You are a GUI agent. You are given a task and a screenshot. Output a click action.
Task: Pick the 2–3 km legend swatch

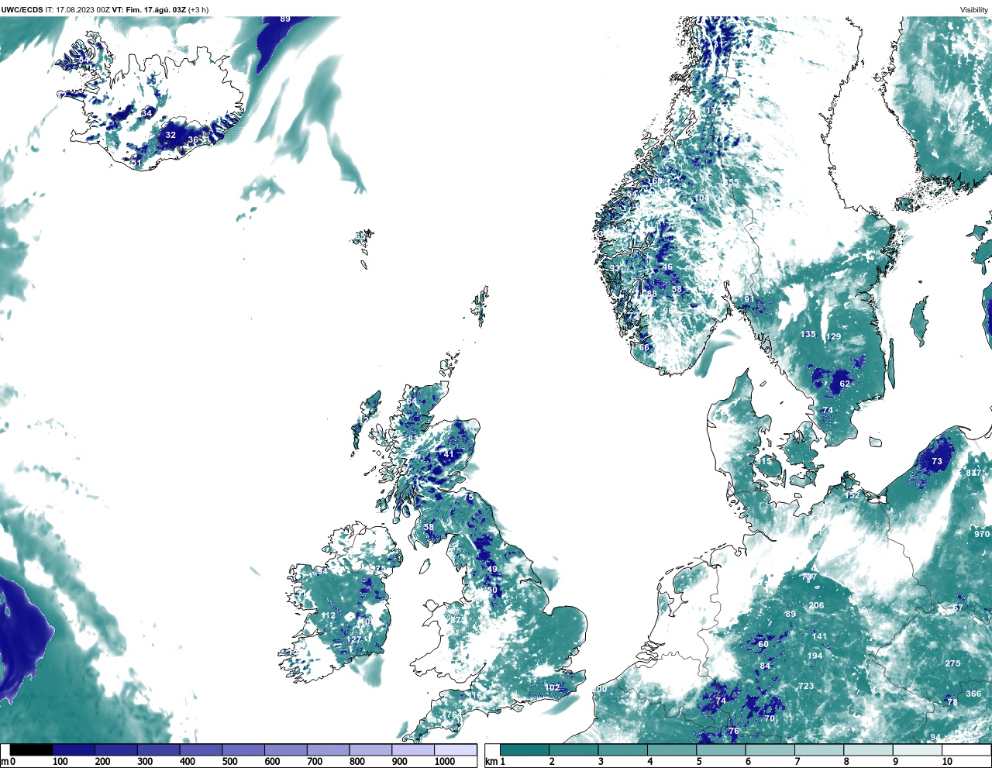click(x=574, y=750)
